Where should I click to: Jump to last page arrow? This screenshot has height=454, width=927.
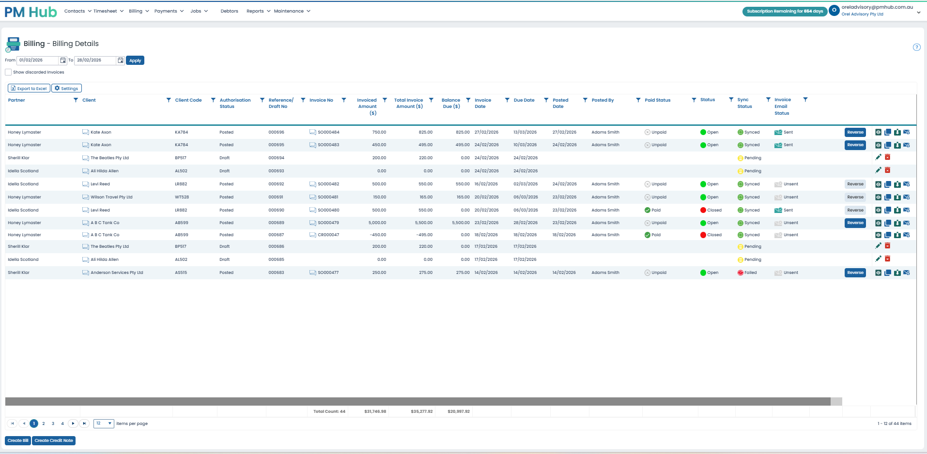coord(84,424)
